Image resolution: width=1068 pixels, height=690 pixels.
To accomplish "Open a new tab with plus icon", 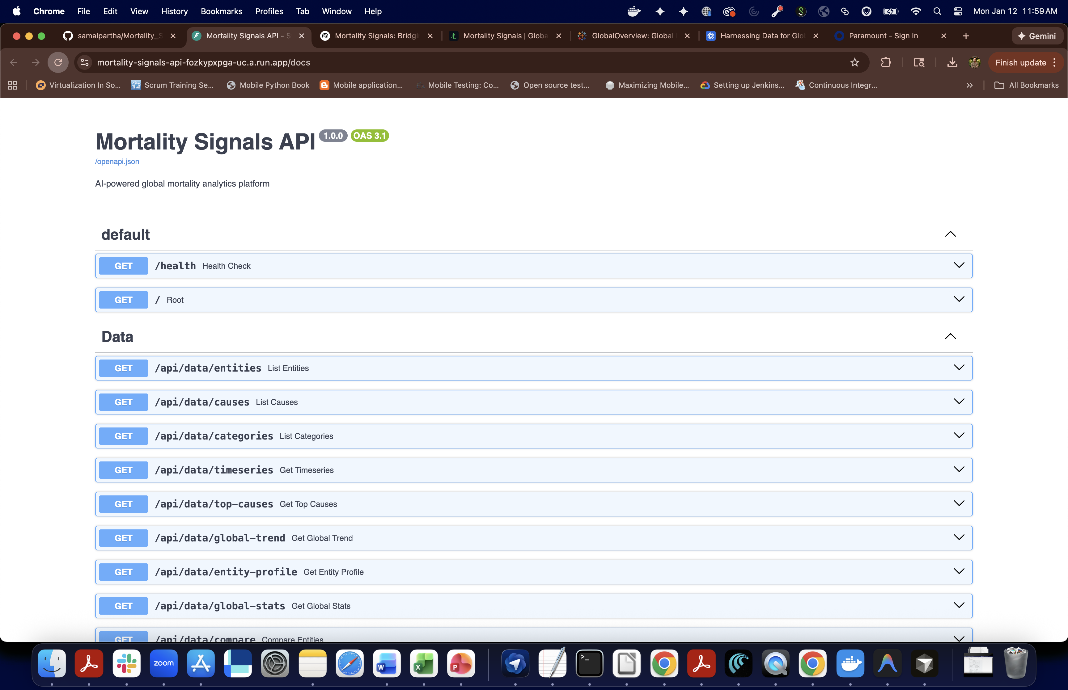I will [x=966, y=36].
